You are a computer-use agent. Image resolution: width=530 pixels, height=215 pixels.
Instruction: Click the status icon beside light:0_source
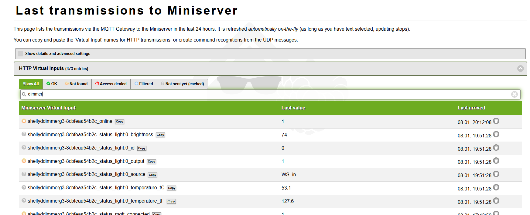24,174
